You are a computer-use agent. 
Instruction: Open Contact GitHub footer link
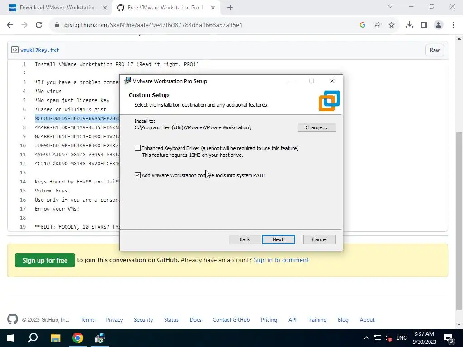231,320
